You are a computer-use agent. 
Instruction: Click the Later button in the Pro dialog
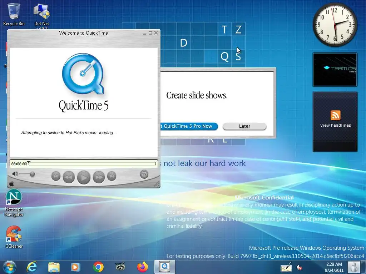(x=244, y=126)
